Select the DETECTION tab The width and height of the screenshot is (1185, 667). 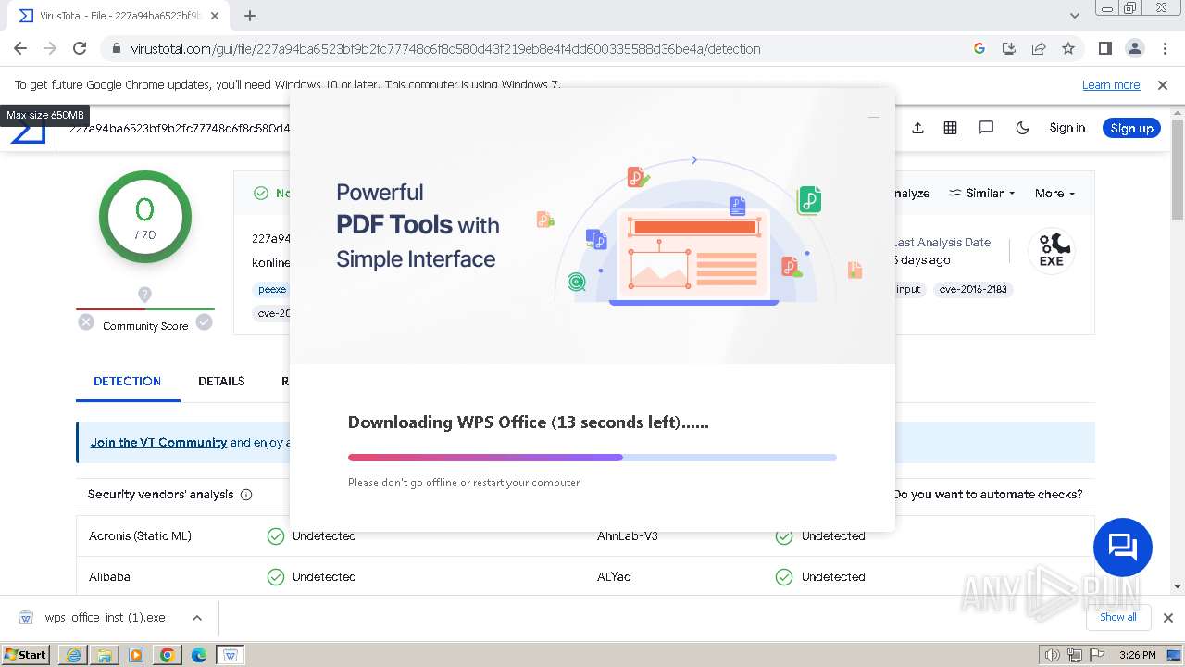pyautogui.click(x=128, y=381)
